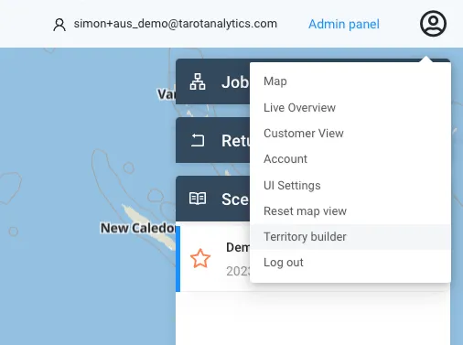
Task: Click the Jobs hierarchy icon
Action: (x=198, y=81)
